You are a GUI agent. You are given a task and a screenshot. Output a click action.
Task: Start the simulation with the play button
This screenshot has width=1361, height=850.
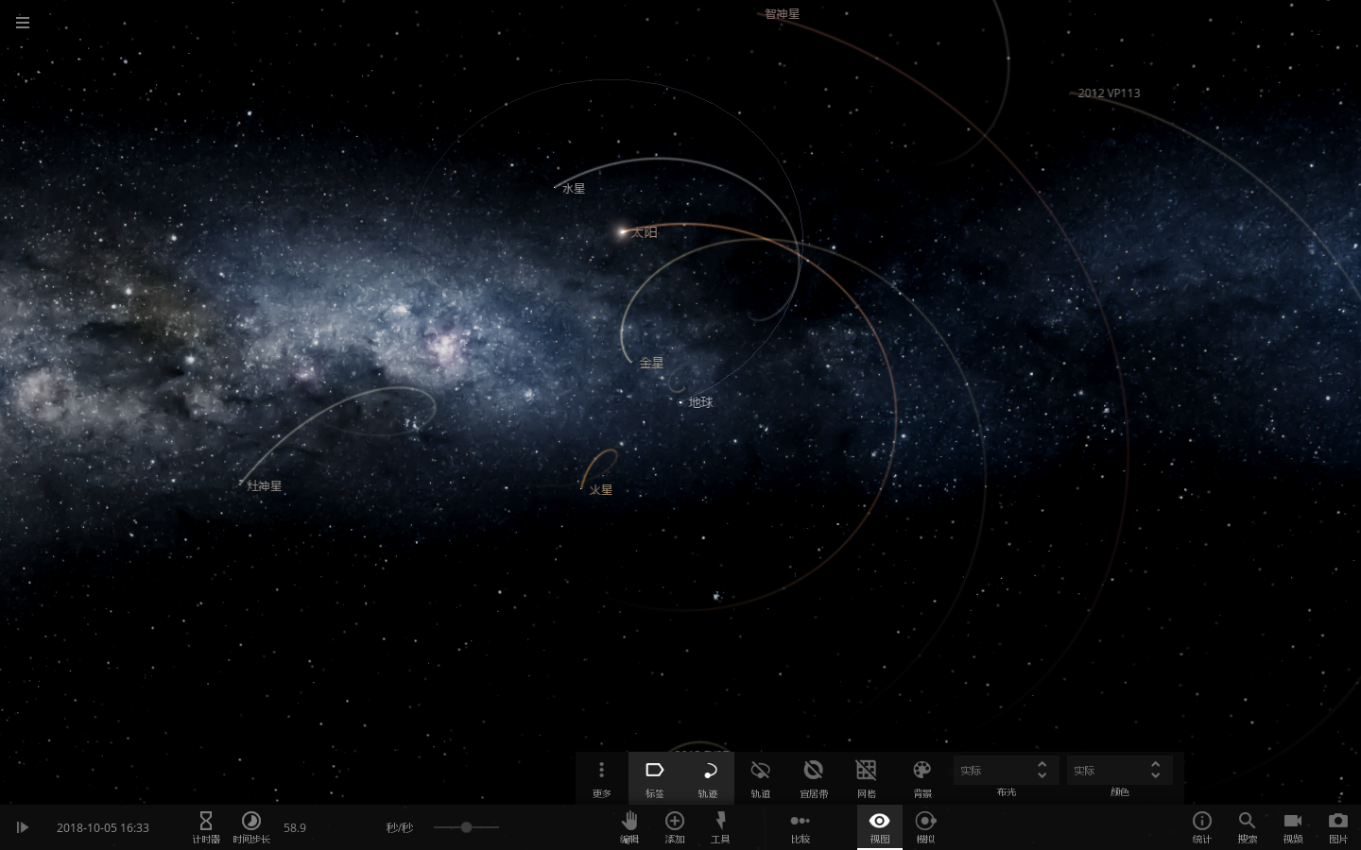coord(23,827)
